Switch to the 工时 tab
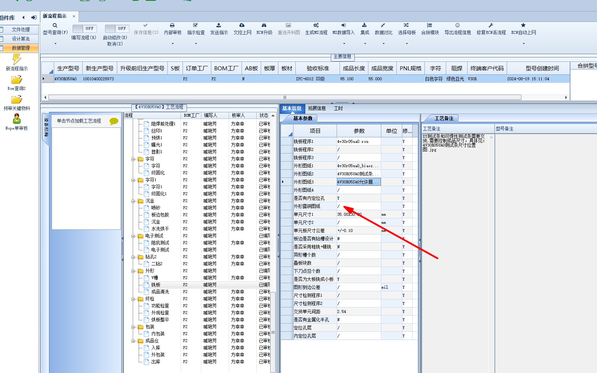Viewport: 597px width, 373px height. click(x=338, y=108)
